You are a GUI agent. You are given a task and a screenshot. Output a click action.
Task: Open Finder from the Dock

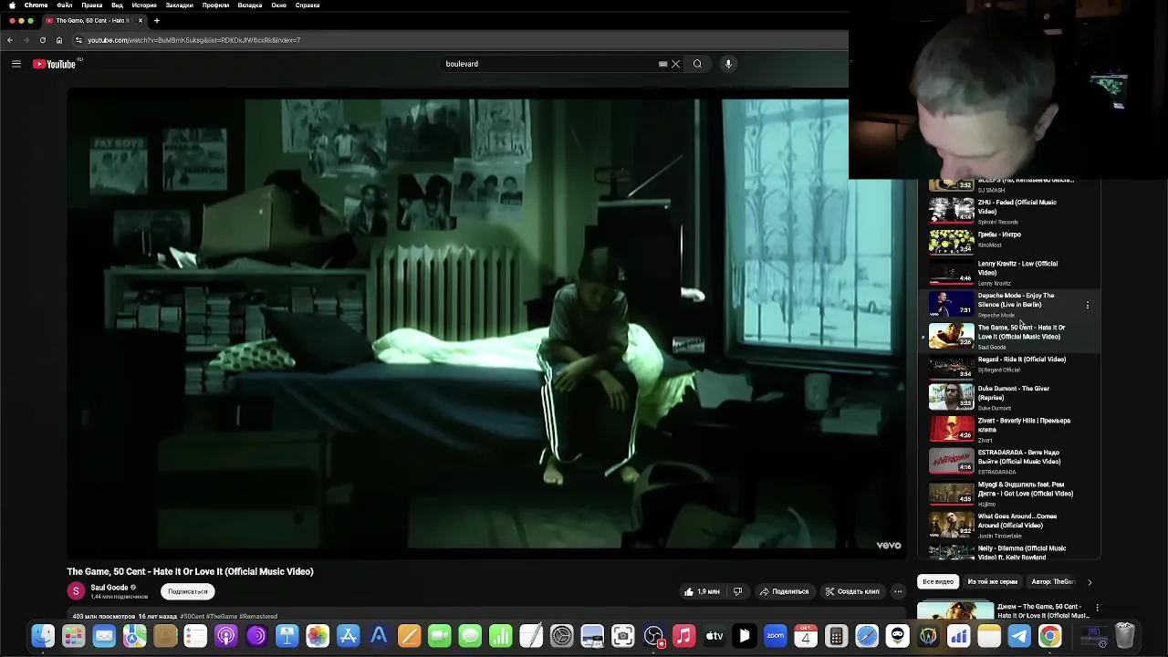click(x=43, y=636)
